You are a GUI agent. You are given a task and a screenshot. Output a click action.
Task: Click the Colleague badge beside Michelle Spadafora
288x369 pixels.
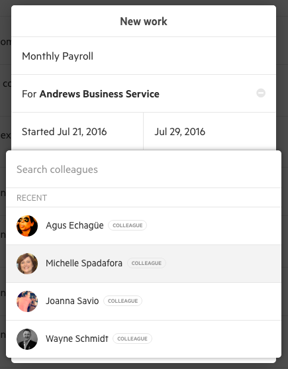click(146, 263)
